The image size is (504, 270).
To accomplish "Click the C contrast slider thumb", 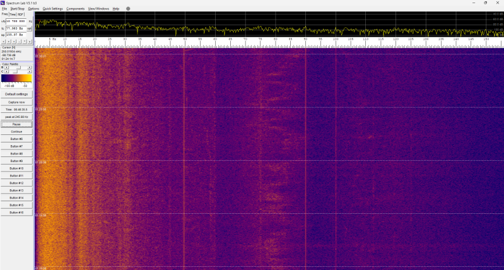I will click(x=15, y=72).
